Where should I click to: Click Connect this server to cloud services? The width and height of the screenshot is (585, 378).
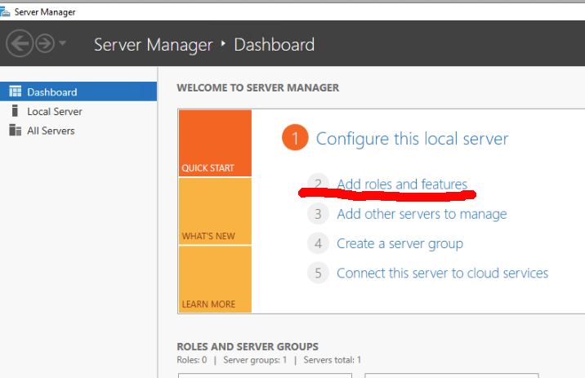pyautogui.click(x=442, y=273)
